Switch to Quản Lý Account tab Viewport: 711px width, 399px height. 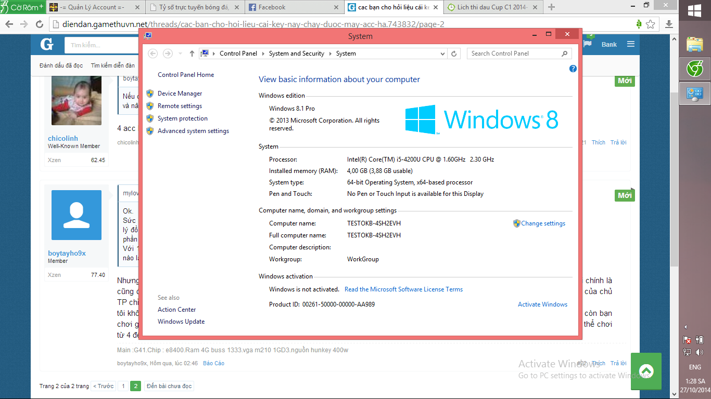(95, 7)
